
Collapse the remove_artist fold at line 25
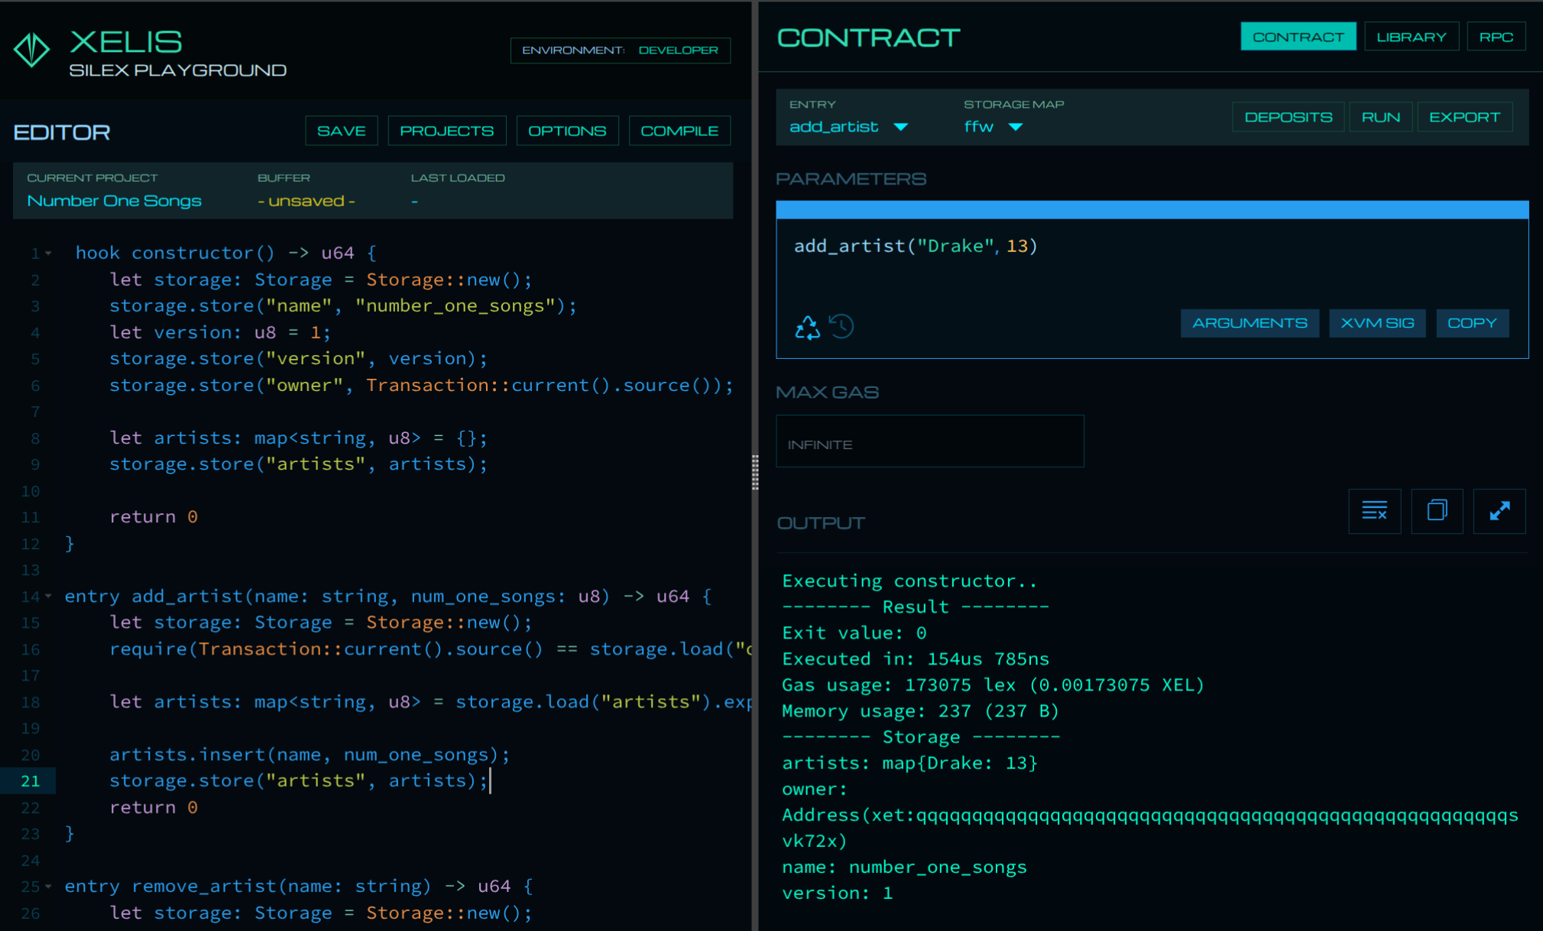pos(49,886)
